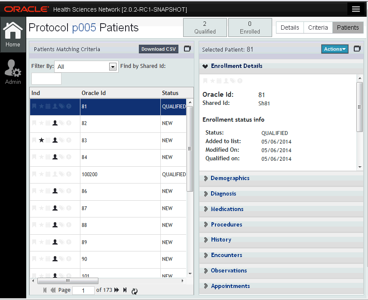Click the person indicator for patient 82

click(x=55, y=123)
